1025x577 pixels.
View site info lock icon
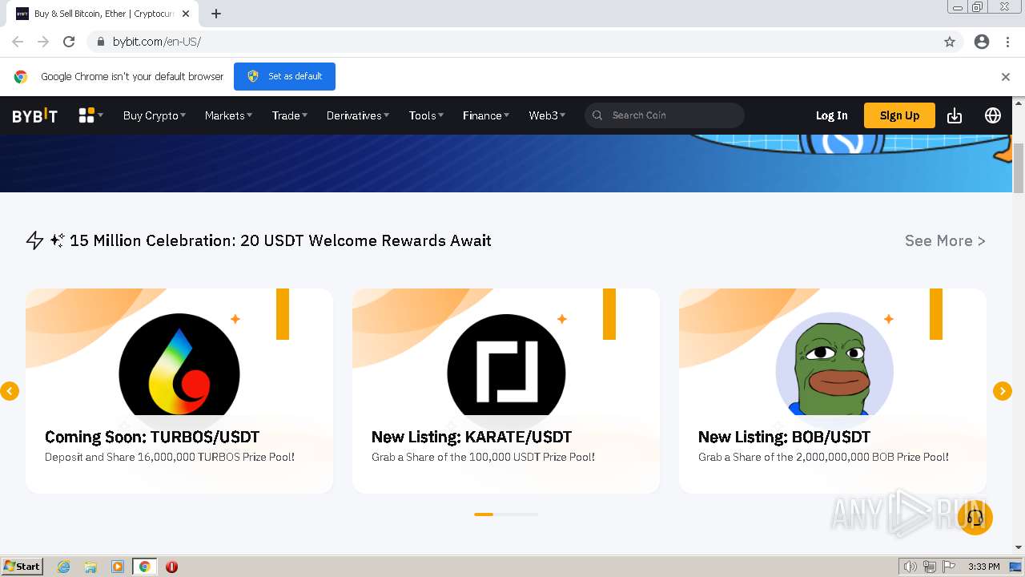(100, 42)
